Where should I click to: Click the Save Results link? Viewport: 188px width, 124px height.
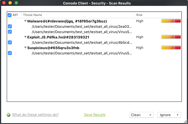point(95,115)
